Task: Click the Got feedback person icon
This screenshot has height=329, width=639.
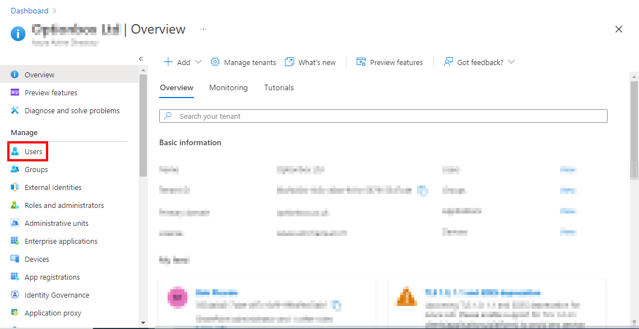Action: pos(448,62)
